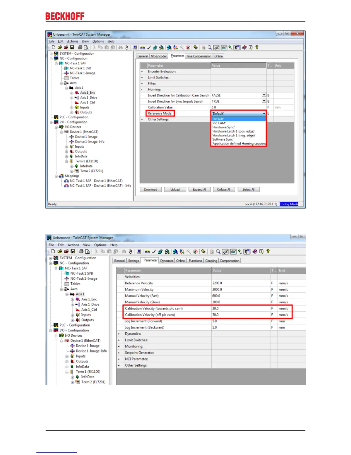This screenshot has height=455, width=351.
Task: Click Choose Target System icon in upper toolbar
Action: pyautogui.click(x=134, y=47)
